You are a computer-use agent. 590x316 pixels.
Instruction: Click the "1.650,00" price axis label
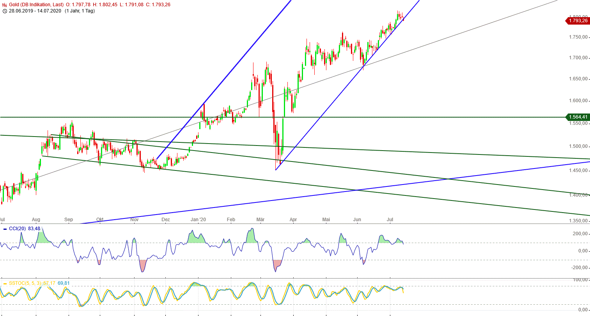(x=578, y=79)
